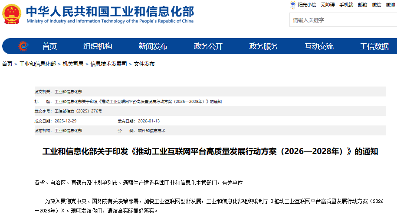Click the national emblem logo
Image resolution: width=397 pixels, height=215 pixels.
(x=12, y=14)
